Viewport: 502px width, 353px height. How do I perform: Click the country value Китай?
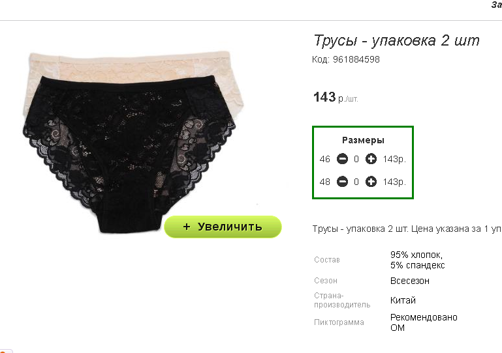403,300
